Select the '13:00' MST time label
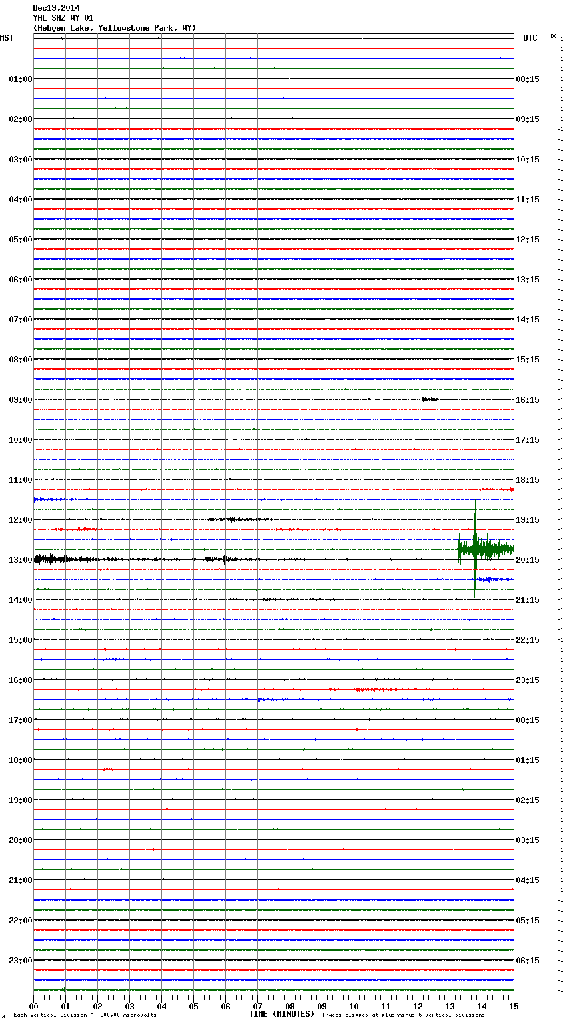The image size is (567, 1024). 20,560
